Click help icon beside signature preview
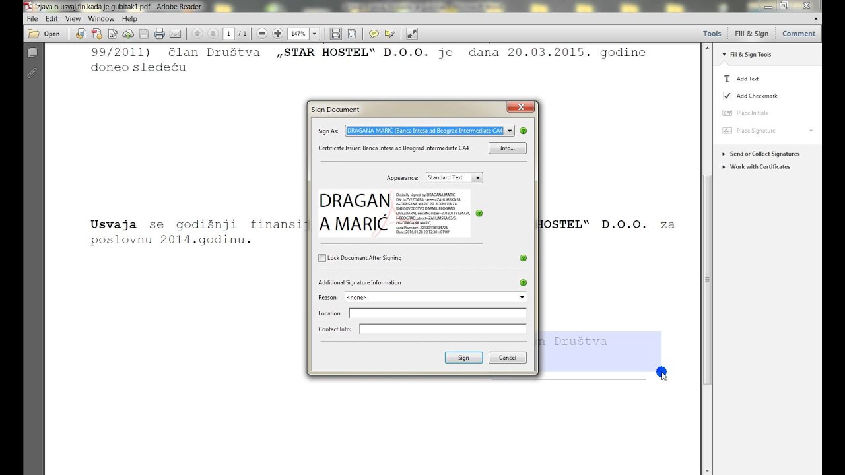845x475 pixels. click(479, 214)
